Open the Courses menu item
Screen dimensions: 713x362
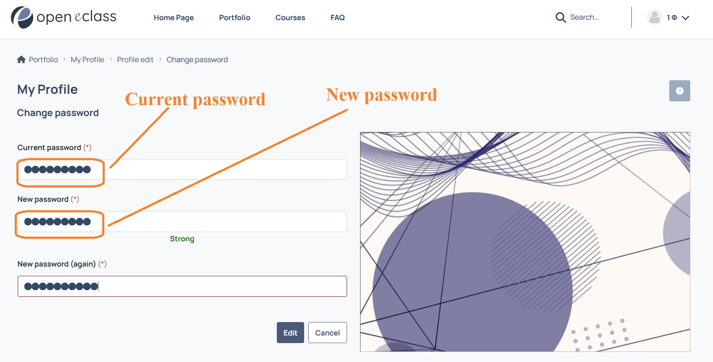pyautogui.click(x=290, y=18)
